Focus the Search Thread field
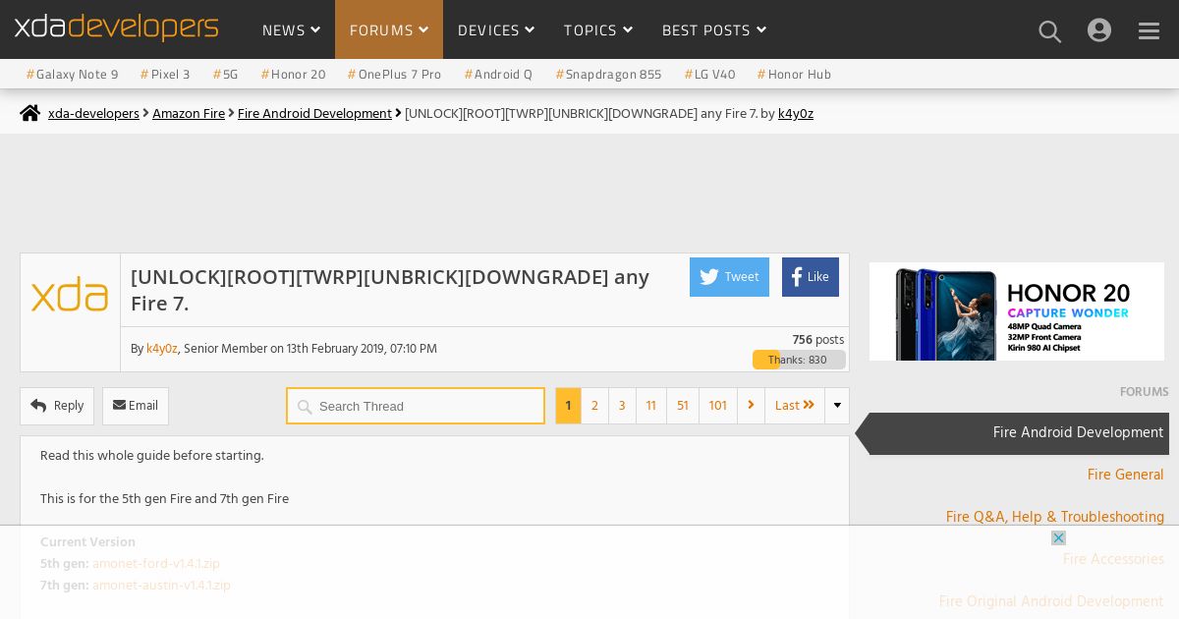 416,406
